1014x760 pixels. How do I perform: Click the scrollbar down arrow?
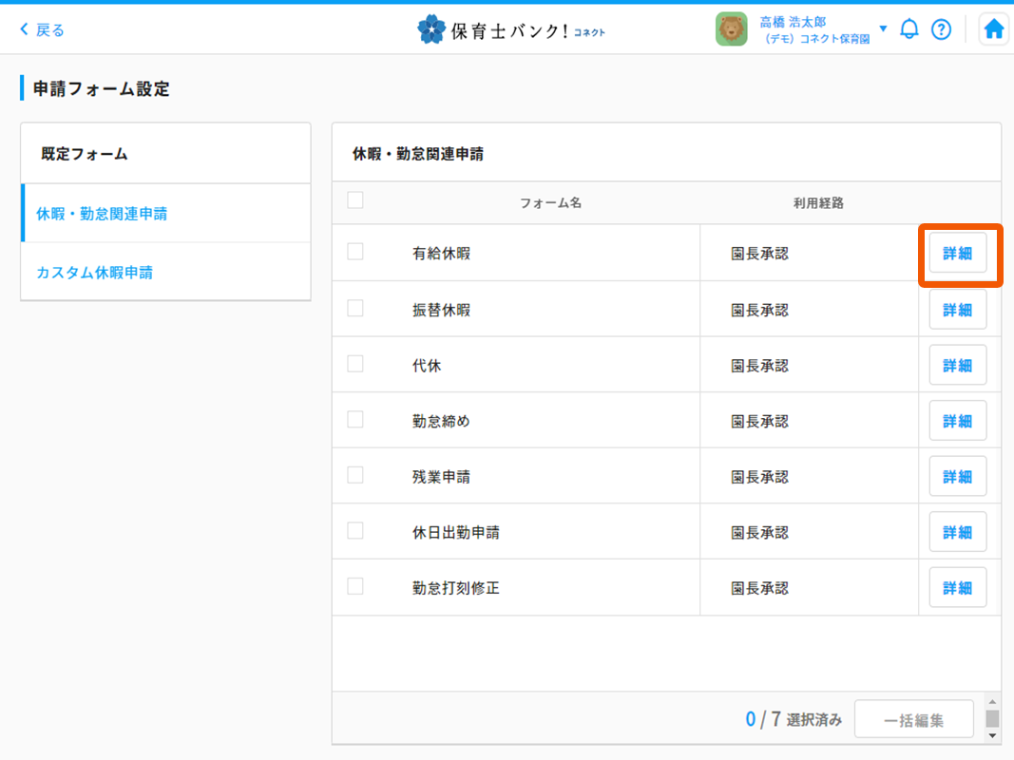[x=992, y=735]
